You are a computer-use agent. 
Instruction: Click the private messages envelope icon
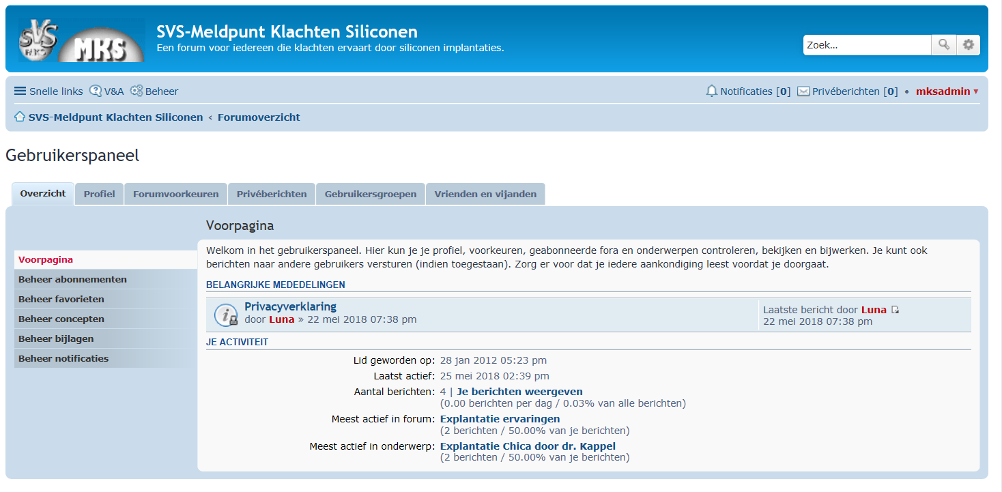coord(803,91)
